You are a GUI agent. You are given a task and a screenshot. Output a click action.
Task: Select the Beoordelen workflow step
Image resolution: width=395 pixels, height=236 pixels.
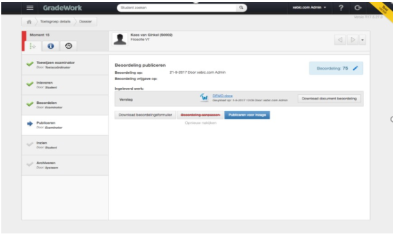click(x=65, y=105)
